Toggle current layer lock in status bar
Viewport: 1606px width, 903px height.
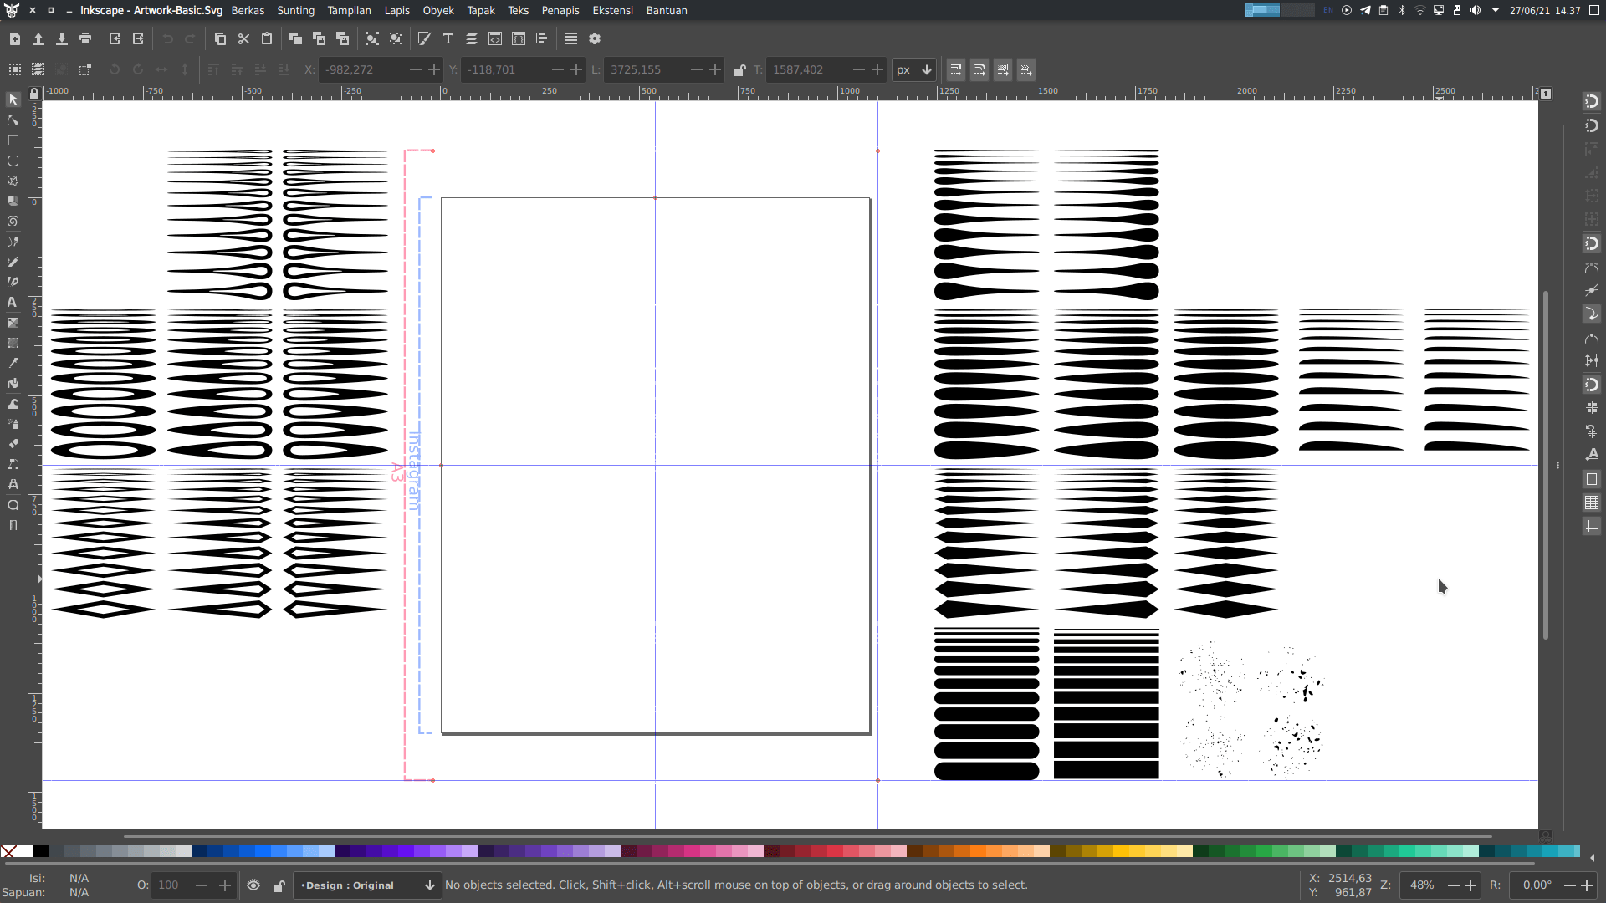[x=279, y=885]
